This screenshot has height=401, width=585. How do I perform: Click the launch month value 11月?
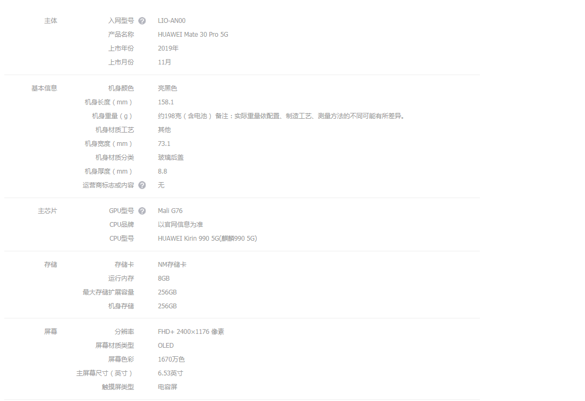164,62
